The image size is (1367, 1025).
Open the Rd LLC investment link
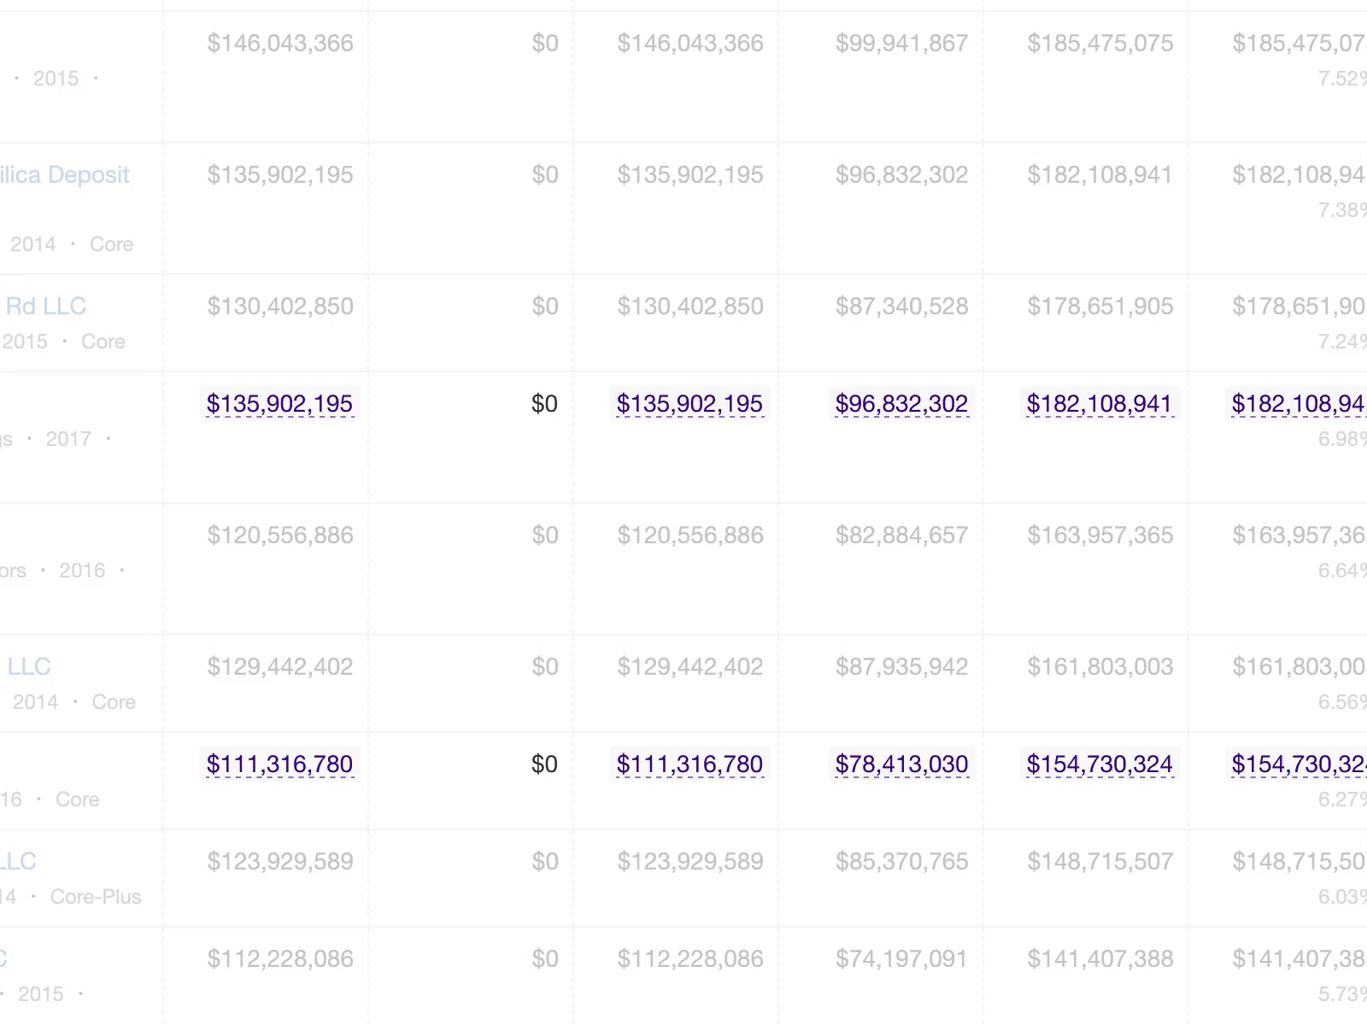pyautogui.click(x=45, y=307)
